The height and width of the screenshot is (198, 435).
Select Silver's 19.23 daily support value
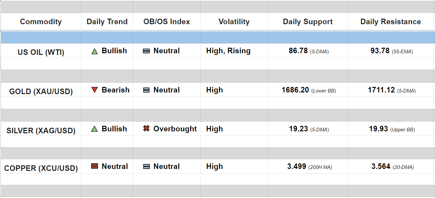coord(299,129)
